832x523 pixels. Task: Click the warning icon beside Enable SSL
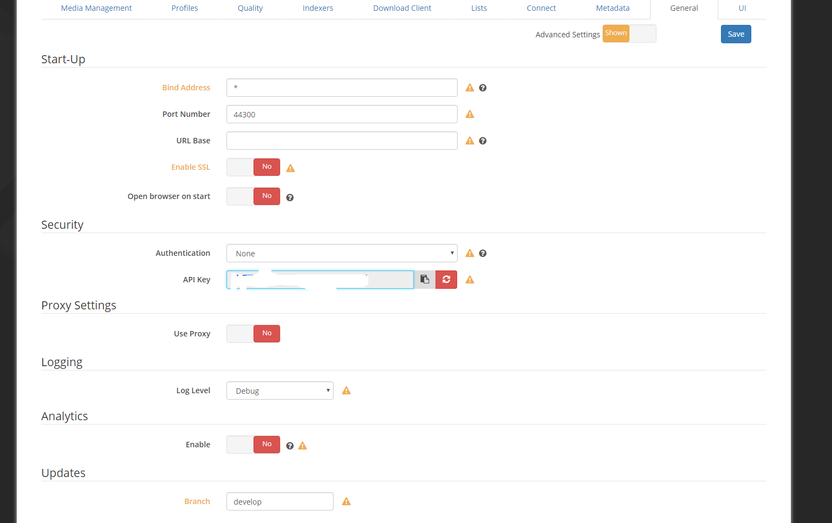click(290, 168)
